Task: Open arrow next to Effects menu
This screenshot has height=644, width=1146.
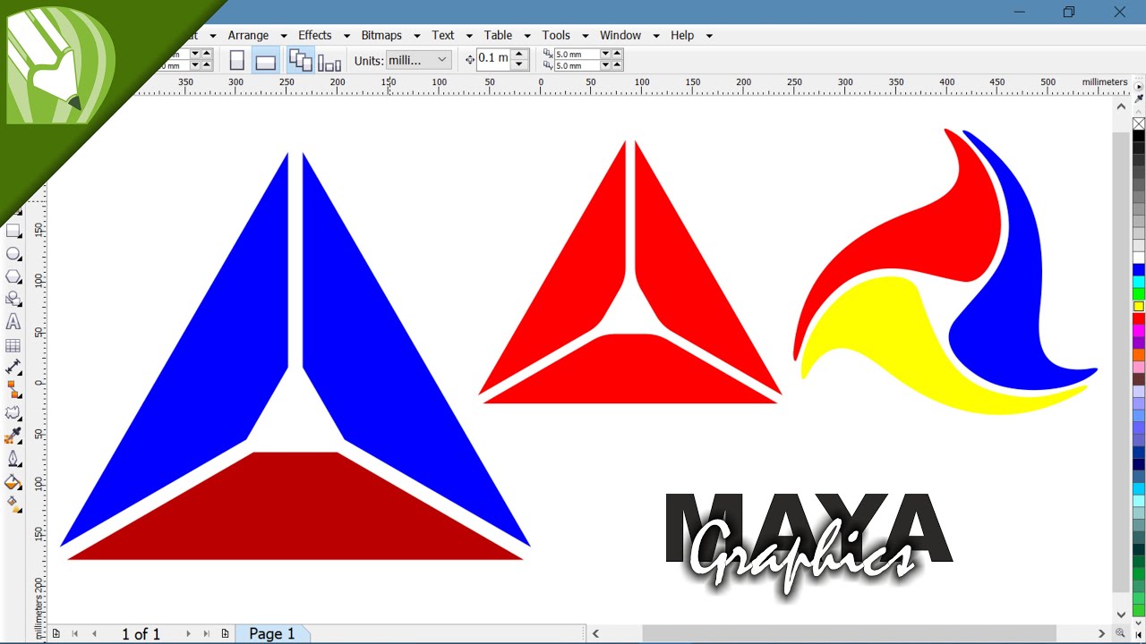Action: 346,36
